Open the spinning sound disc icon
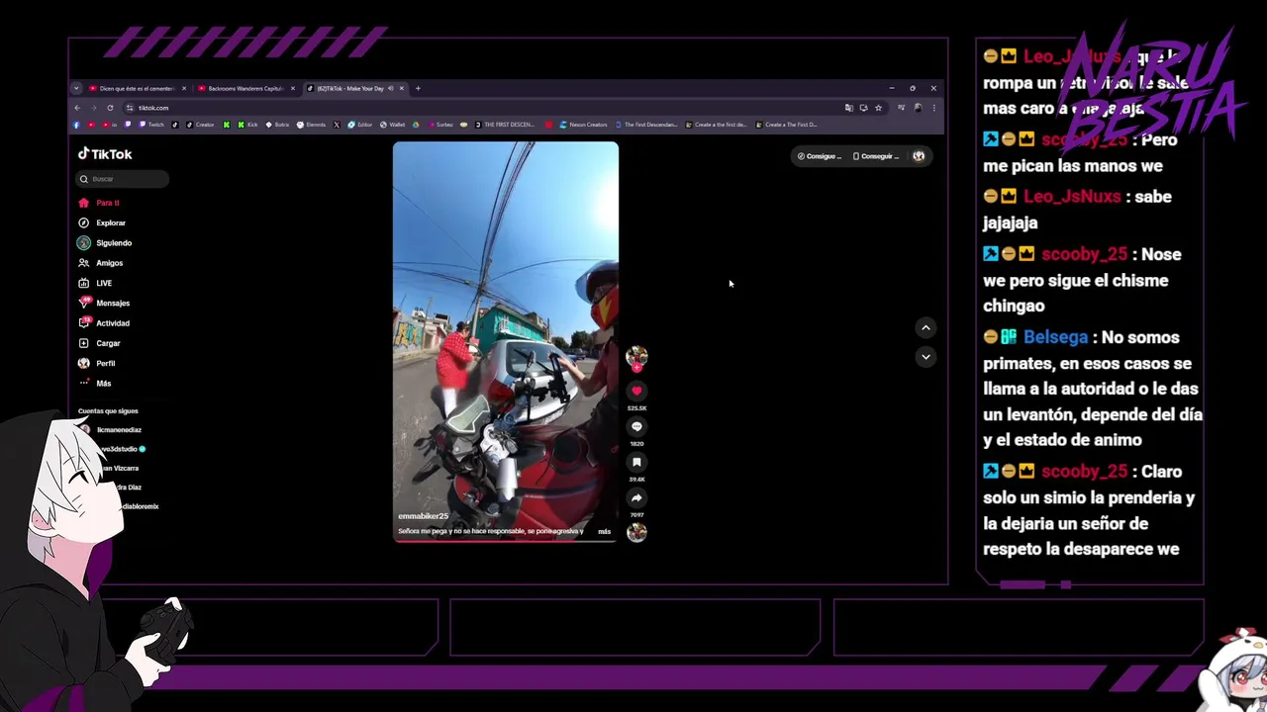This screenshot has width=1267, height=712. click(x=636, y=532)
